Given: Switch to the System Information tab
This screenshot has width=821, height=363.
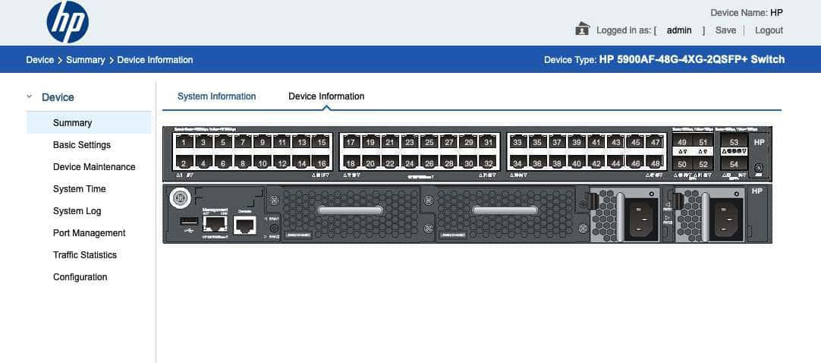Looking at the screenshot, I should point(216,96).
